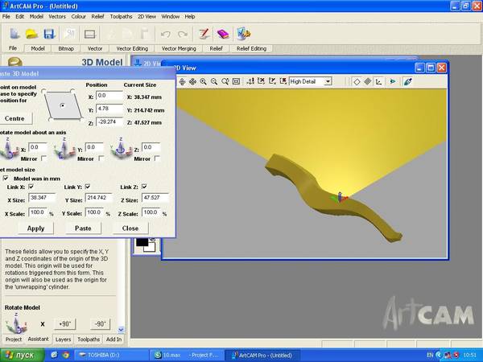Toggle Mirror checkbox under X rotation
This screenshot has height=362, width=483.
44,158
